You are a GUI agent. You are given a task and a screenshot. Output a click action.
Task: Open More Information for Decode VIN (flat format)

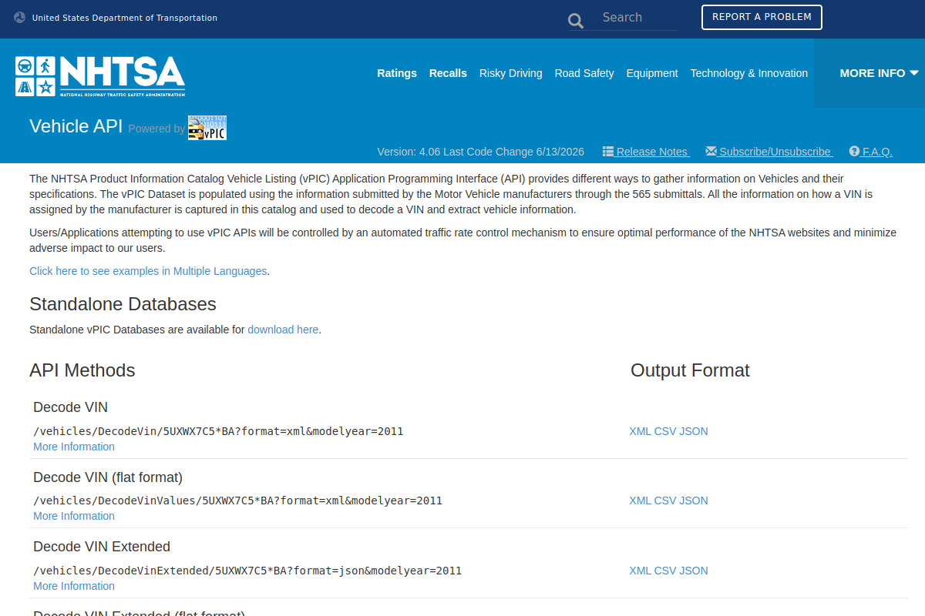(74, 516)
